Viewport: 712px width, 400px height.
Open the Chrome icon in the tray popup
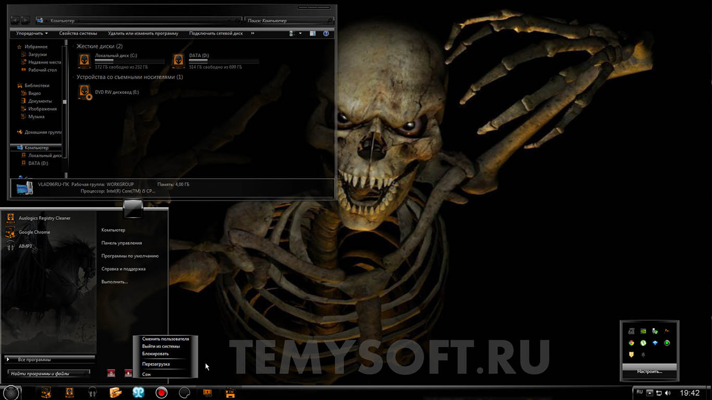pos(631,343)
